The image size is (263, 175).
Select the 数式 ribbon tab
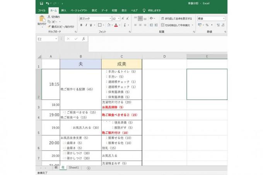coord(94,10)
